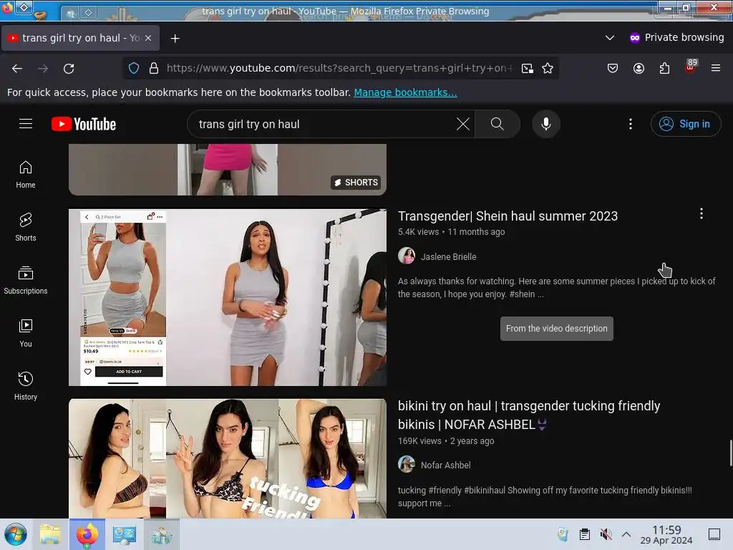Open the YouTube hamburger guide menu
Image resolution: width=733 pixels, height=550 pixels.
coord(26,124)
